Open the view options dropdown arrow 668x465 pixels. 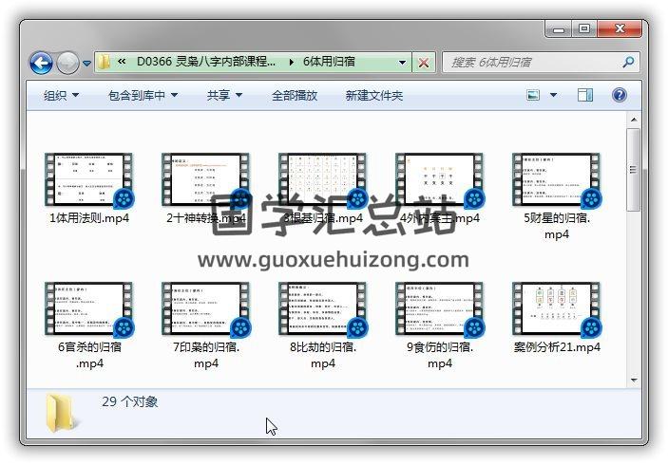553,95
